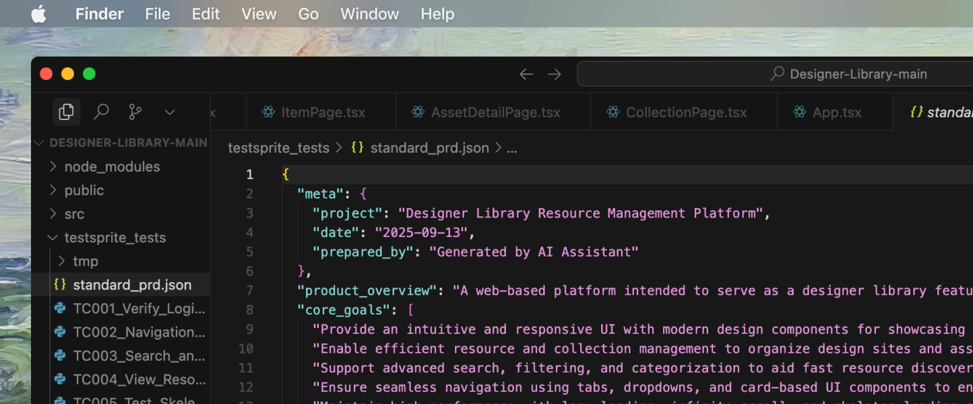Click the "core_goals" key on line 8
Image resolution: width=973 pixels, height=404 pixels.
pyautogui.click(x=344, y=310)
